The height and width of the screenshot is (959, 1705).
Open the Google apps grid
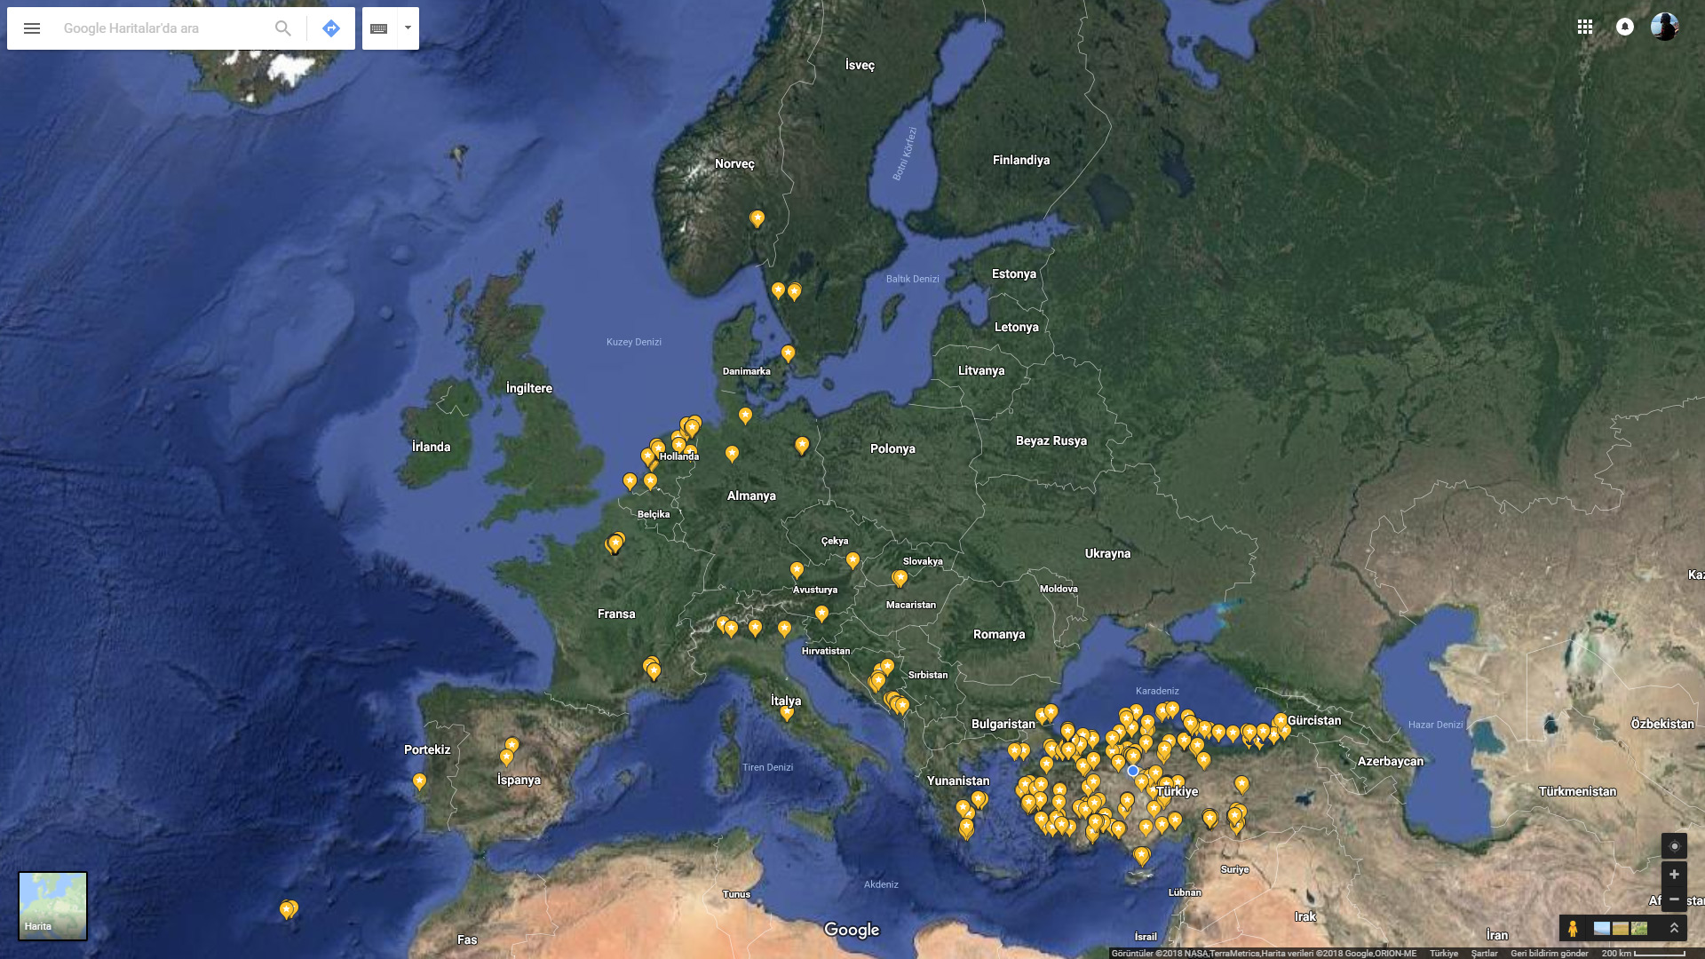[x=1585, y=27]
